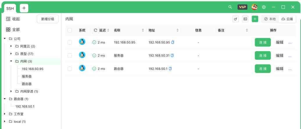The image size is (301, 129).
Task: Open a new tab with plus button
Action: click(24, 8)
